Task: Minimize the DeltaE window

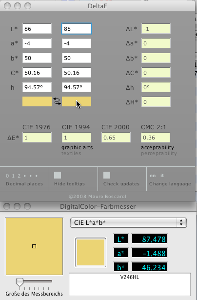Action: [x=18, y=6]
